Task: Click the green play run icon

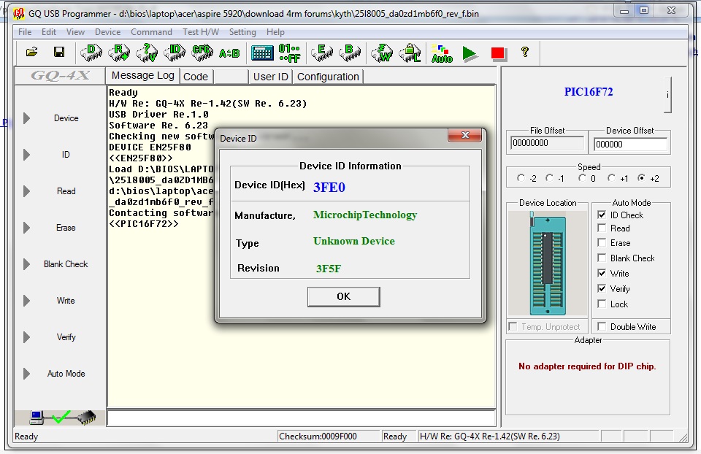Action: tap(470, 53)
